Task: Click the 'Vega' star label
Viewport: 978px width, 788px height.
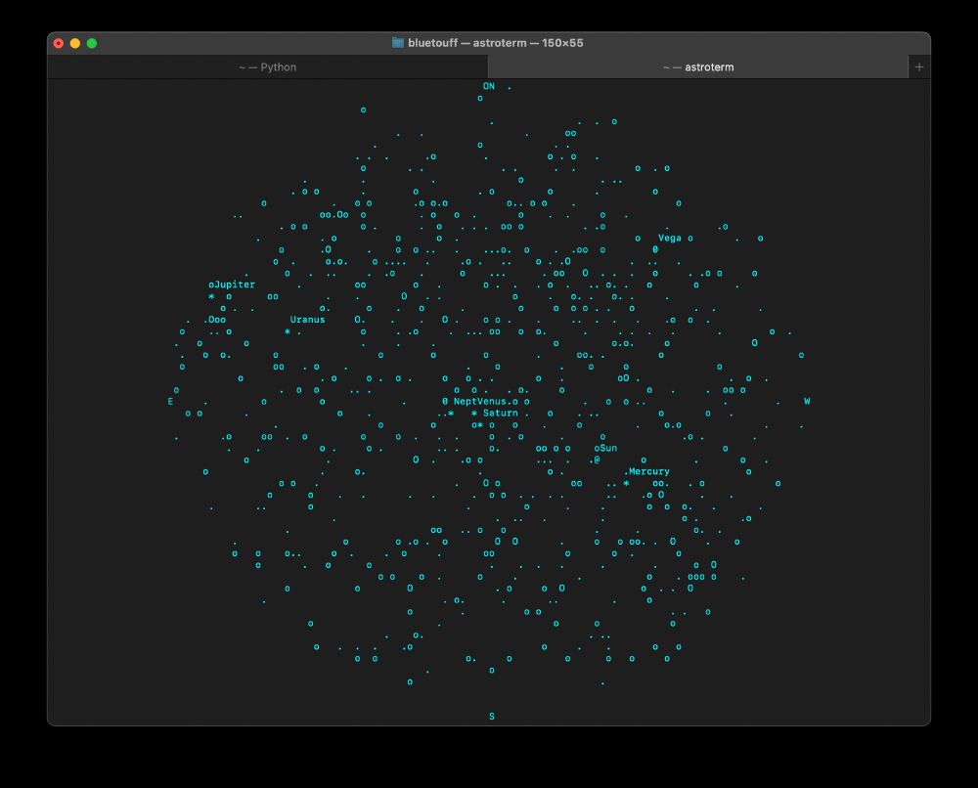Action: click(x=669, y=238)
